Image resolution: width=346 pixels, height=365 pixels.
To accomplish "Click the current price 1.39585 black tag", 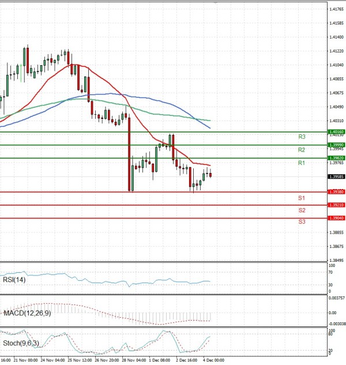I will pyautogui.click(x=336, y=177).
